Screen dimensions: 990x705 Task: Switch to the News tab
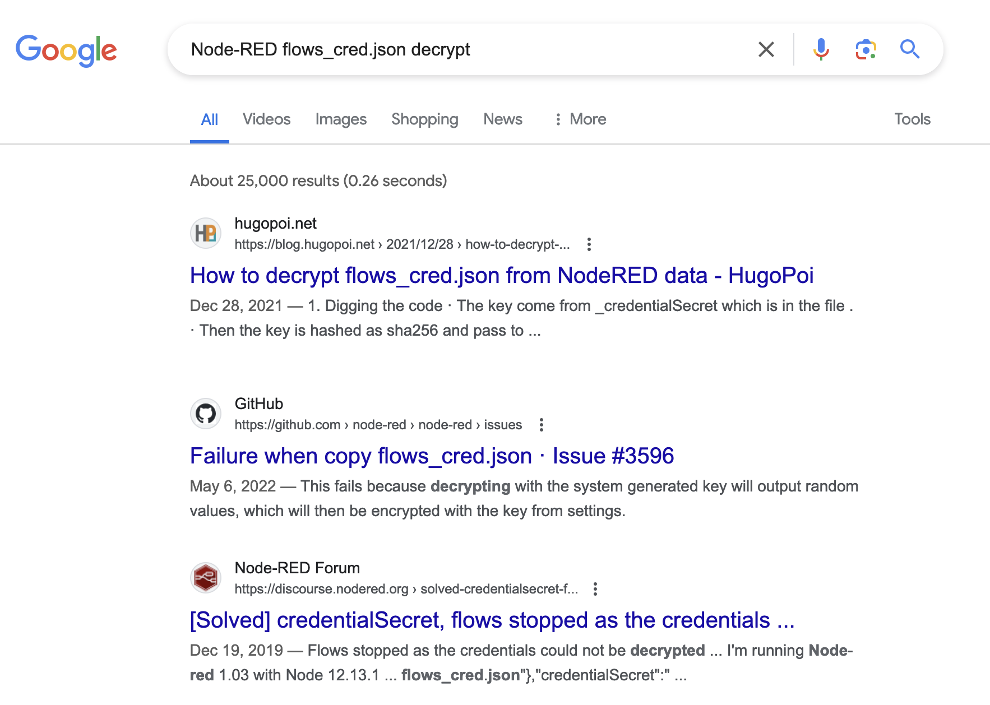(503, 119)
